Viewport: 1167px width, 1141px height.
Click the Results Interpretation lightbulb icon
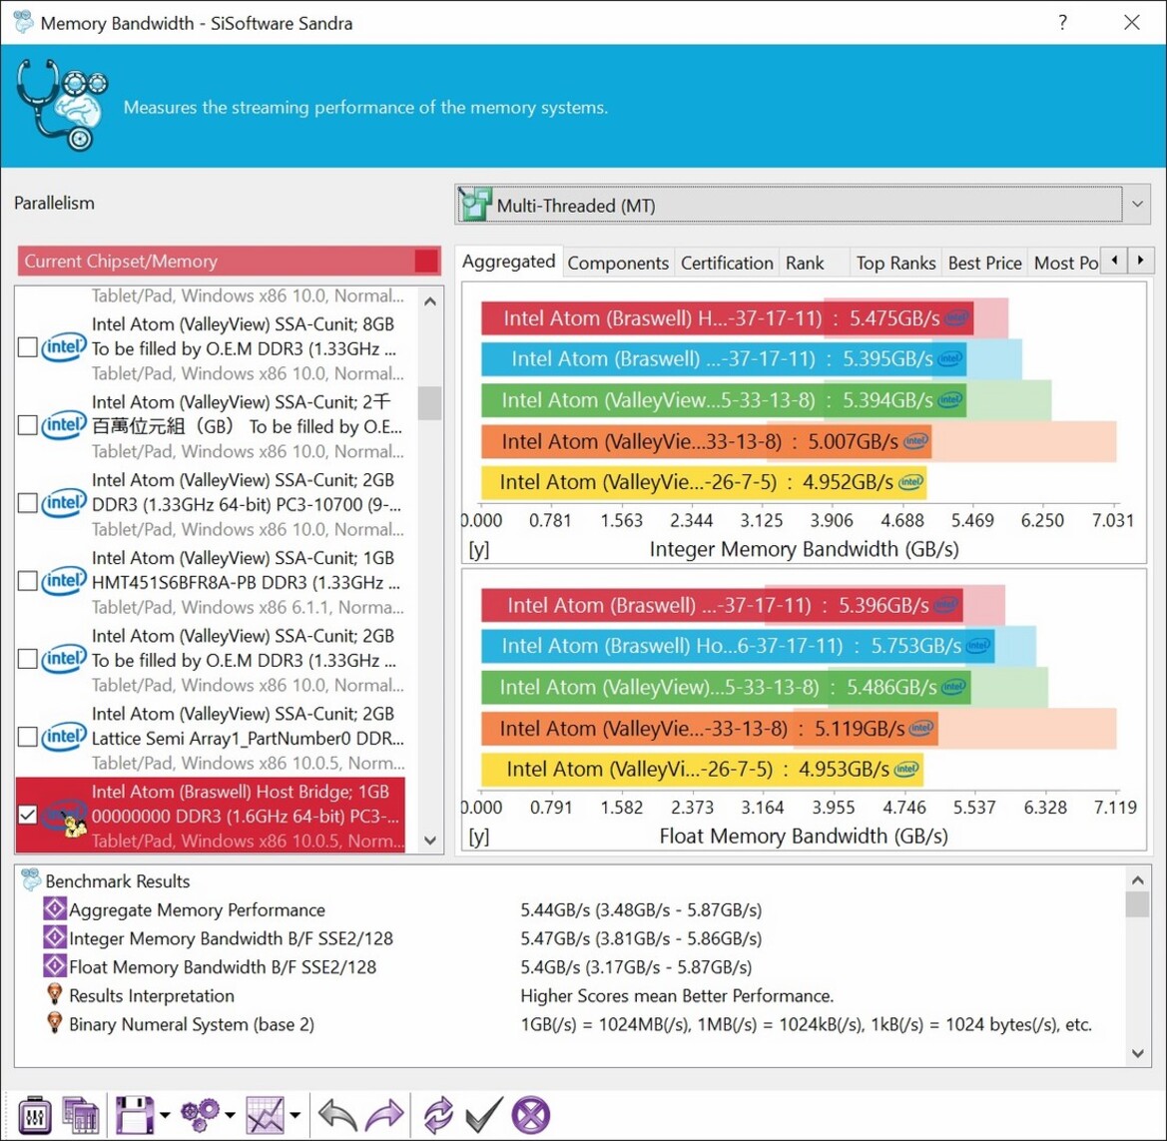54,994
